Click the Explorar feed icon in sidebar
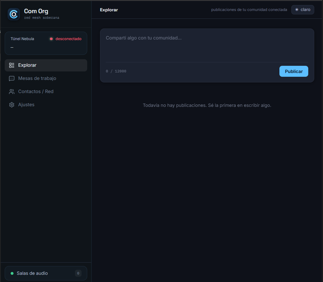 [x=12, y=65]
